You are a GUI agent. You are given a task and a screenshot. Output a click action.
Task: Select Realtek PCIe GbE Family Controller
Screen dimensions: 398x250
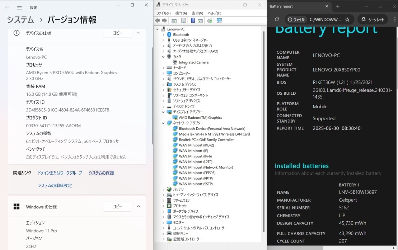pos(206,140)
